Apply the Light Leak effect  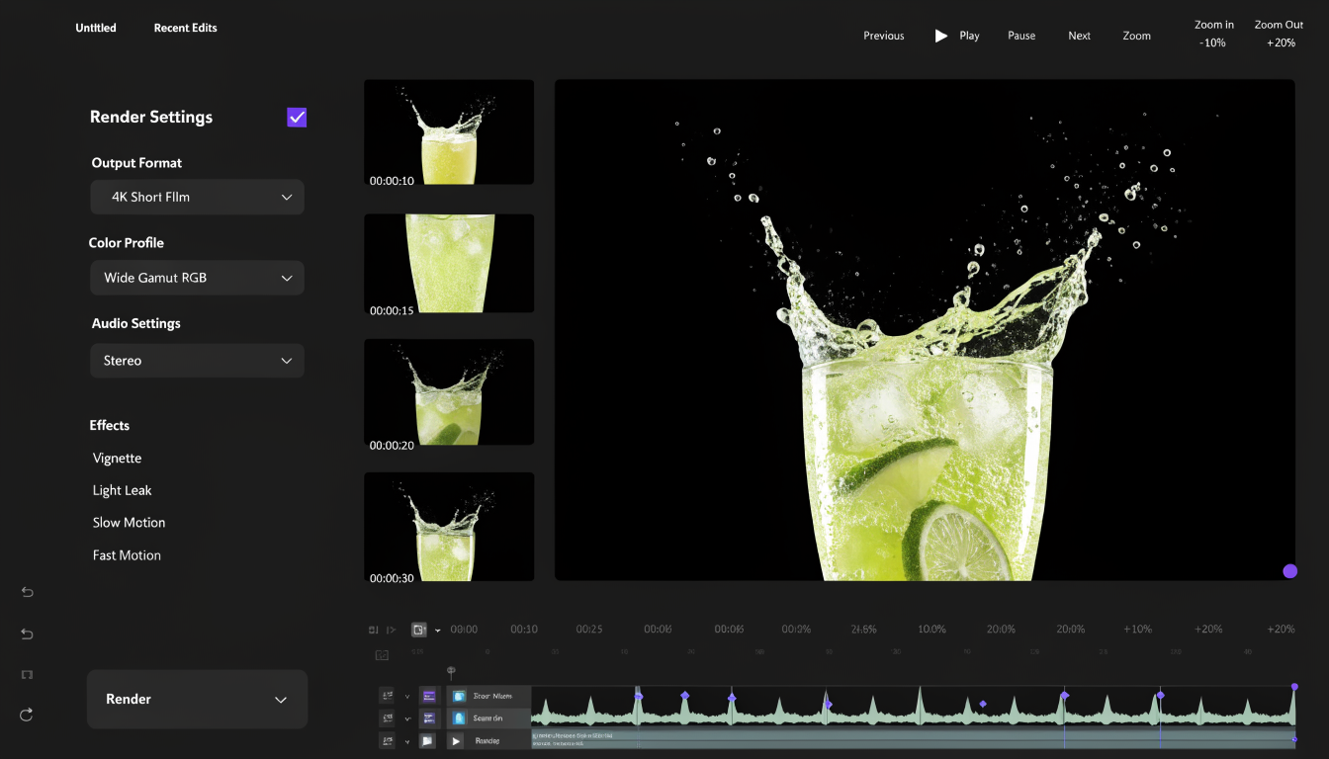pos(122,490)
